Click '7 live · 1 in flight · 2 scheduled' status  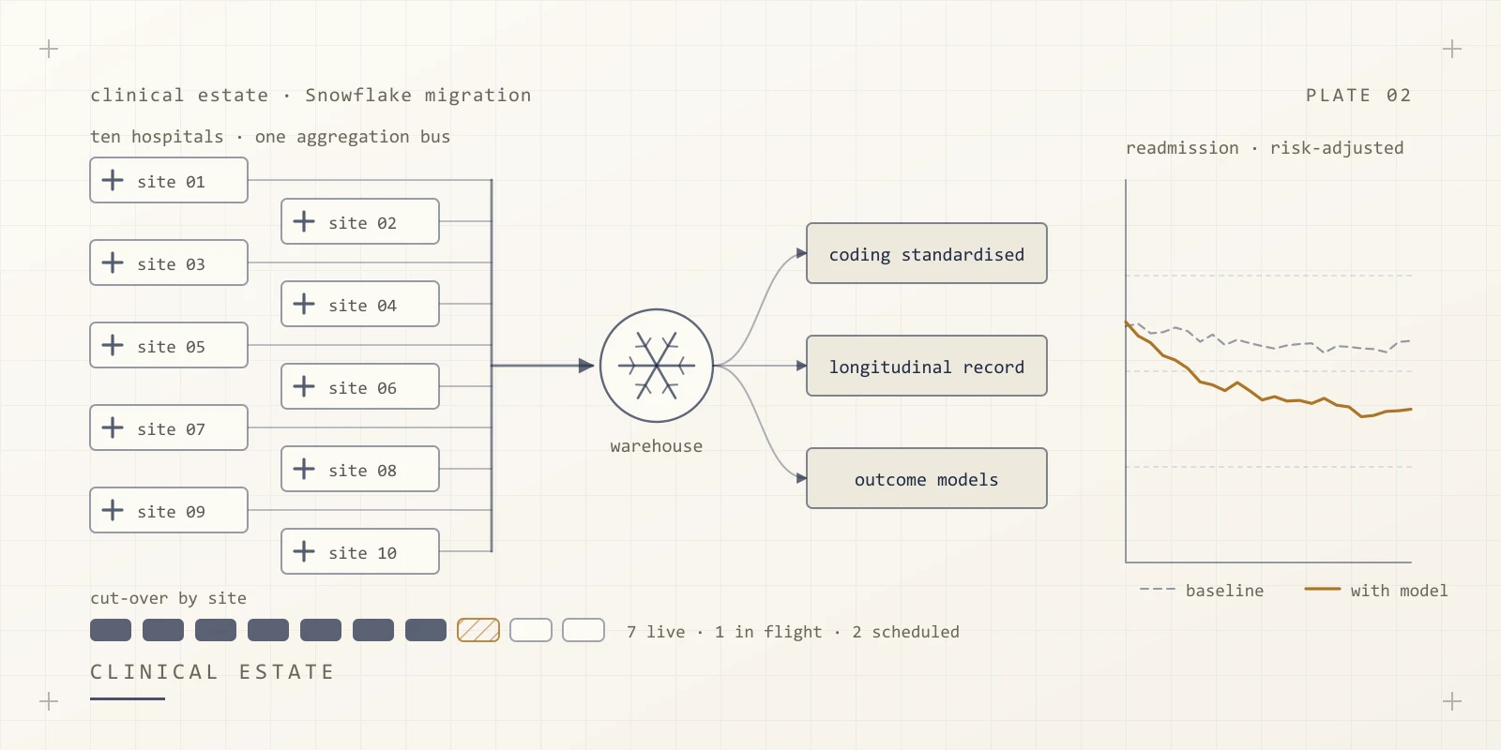coord(793,632)
